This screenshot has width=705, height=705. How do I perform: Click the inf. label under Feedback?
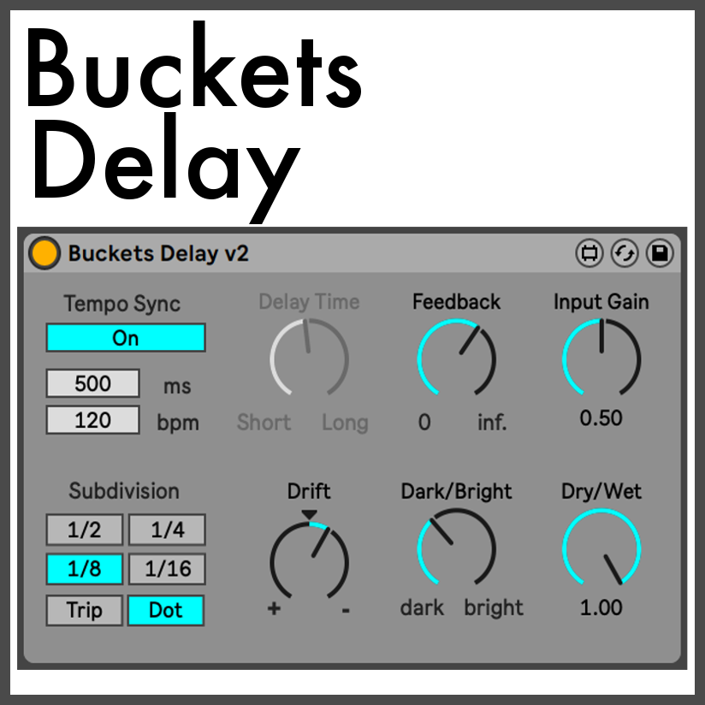pyautogui.click(x=492, y=422)
